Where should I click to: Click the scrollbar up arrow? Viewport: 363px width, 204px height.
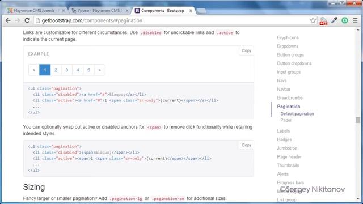[x=358, y=30]
